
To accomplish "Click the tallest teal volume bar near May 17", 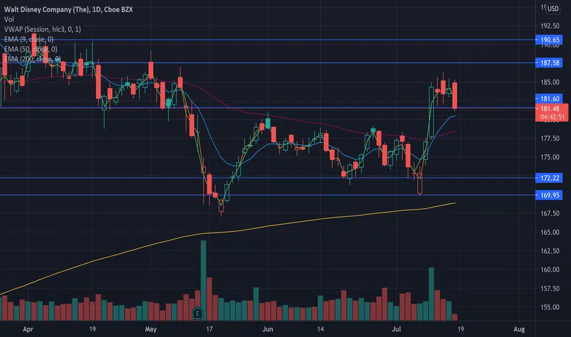I will coord(203,281).
